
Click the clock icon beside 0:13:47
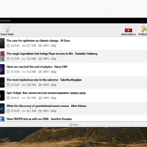click(8, 85)
